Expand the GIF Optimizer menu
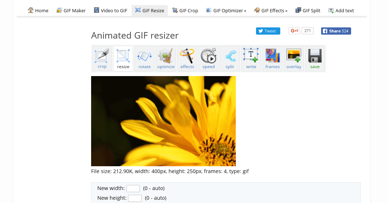The height and width of the screenshot is (203, 388). click(226, 10)
